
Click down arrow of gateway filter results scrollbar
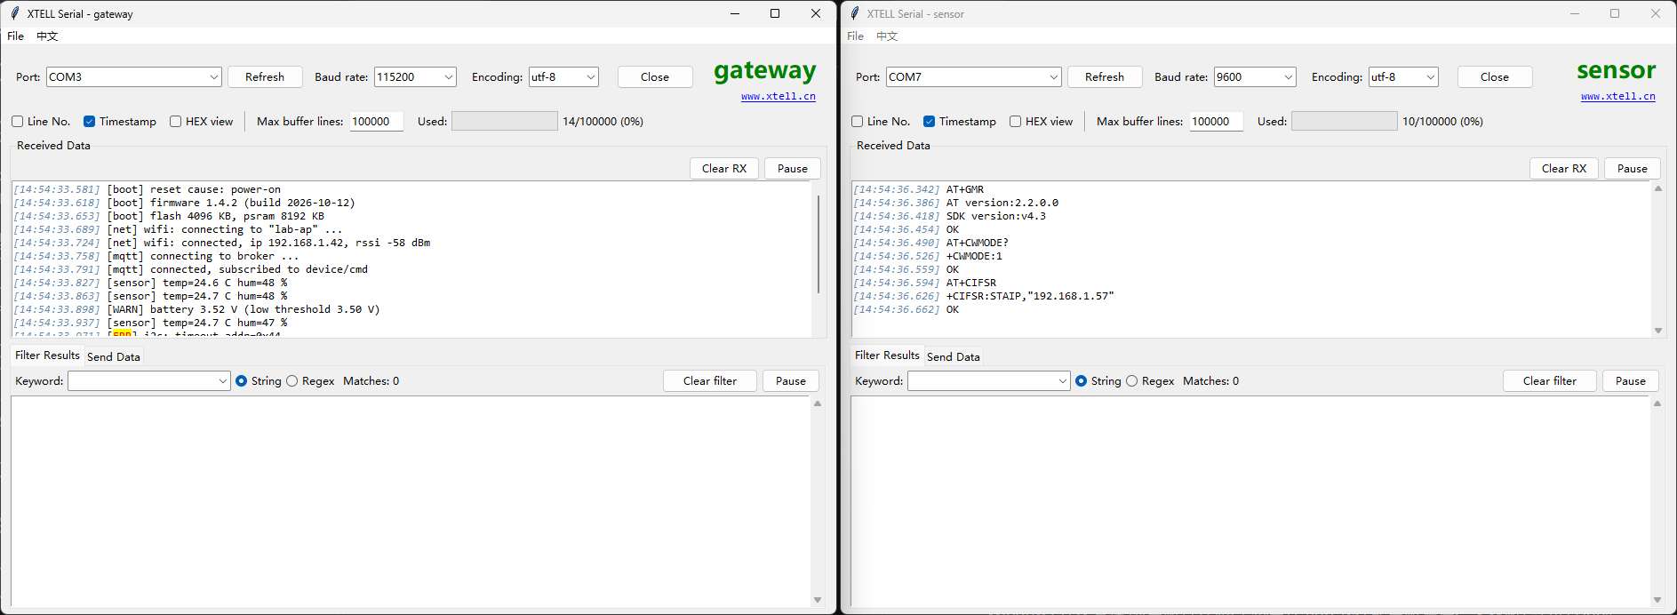(x=819, y=600)
